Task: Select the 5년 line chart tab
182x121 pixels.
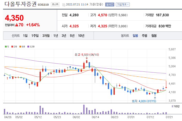Action: pos(72,36)
